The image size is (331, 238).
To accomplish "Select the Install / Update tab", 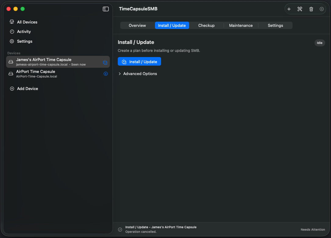I will click(172, 25).
